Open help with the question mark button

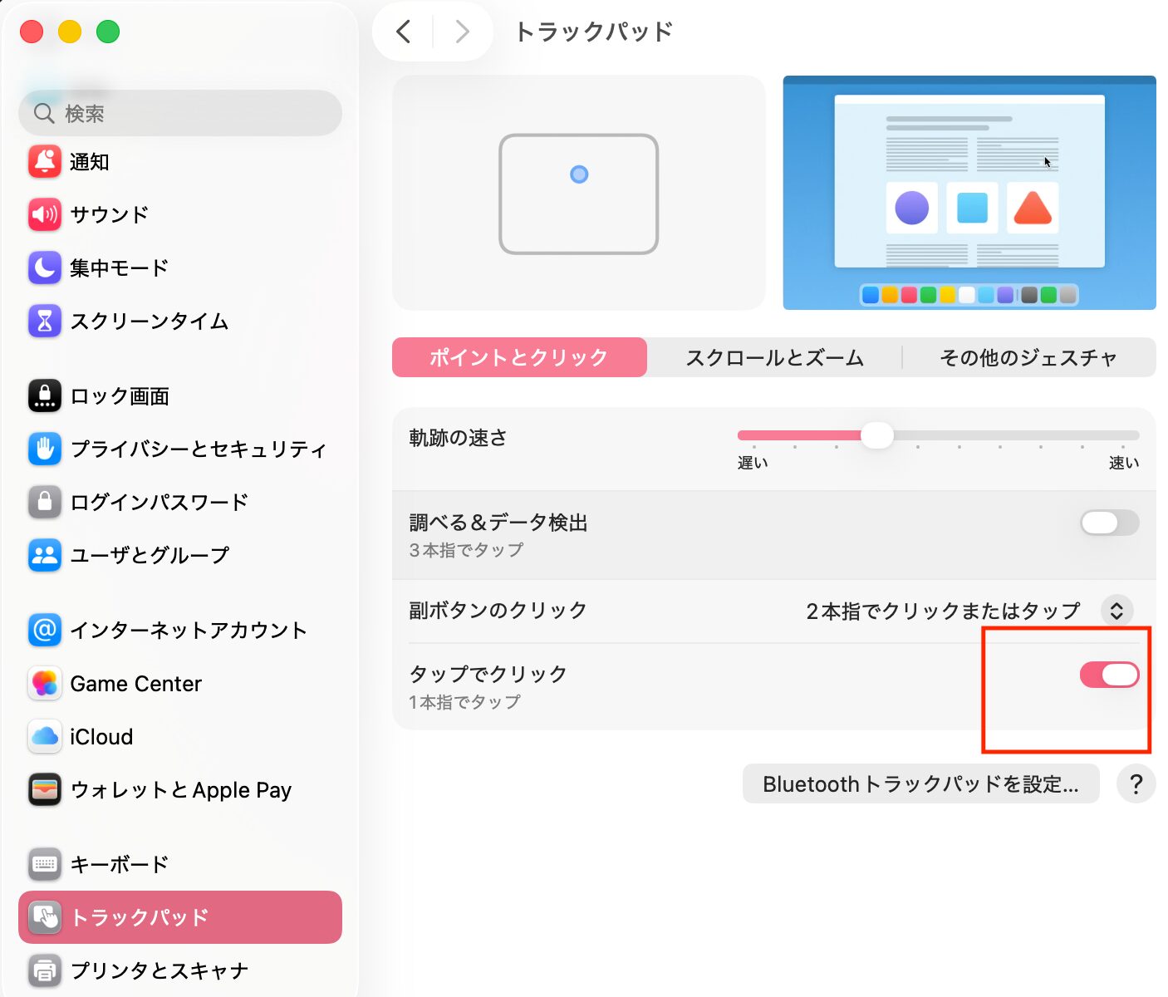coord(1136,784)
